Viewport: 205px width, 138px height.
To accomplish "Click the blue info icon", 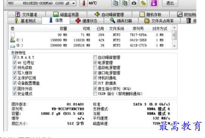I will (51, 20).
